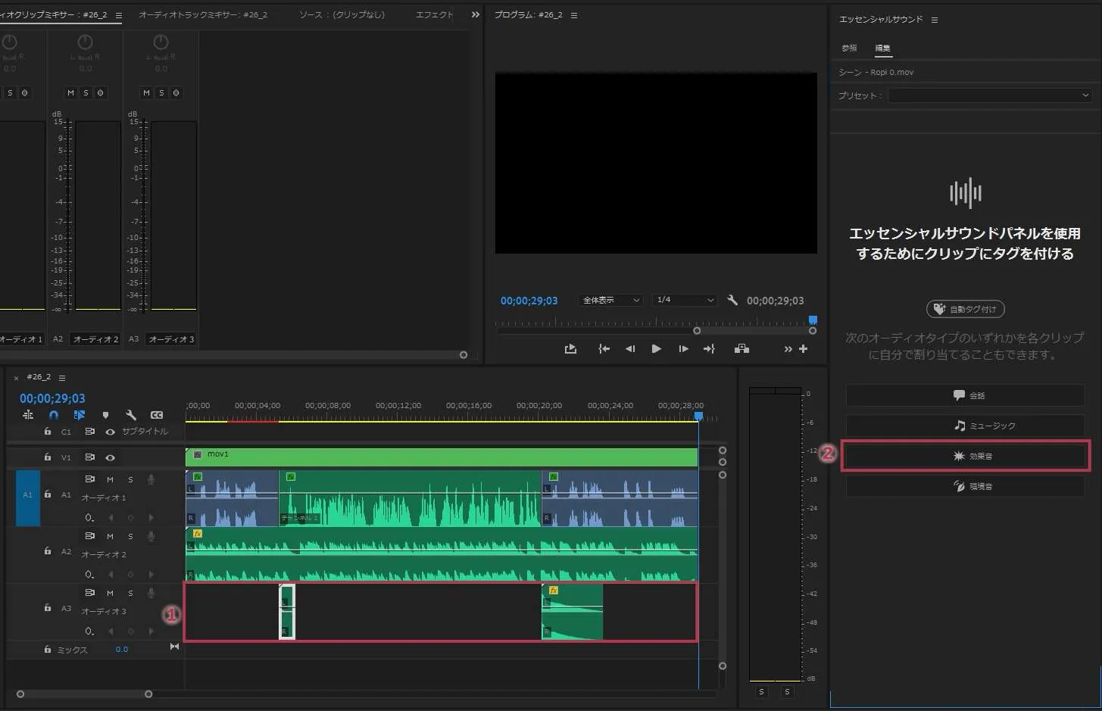Go to In point in program monitor
The height and width of the screenshot is (711, 1102).
click(x=604, y=349)
